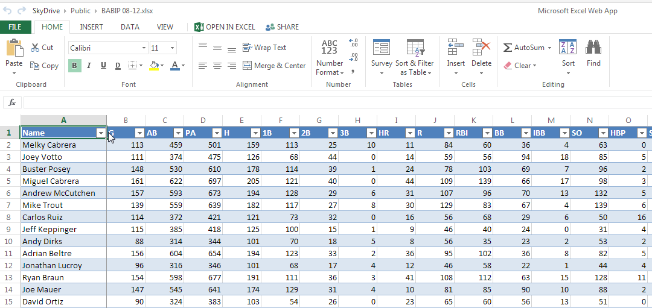Switch to the HOME tab
Image resolution: width=652 pixels, height=308 pixels.
coord(53,27)
